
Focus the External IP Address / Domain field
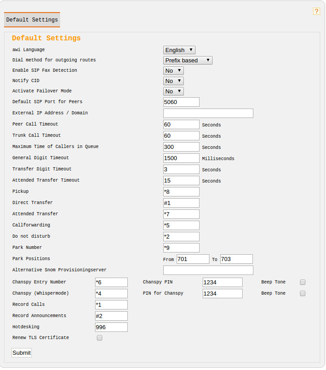pos(208,113)
